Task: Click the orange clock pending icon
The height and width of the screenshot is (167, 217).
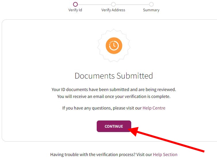Action: [114, 46]
